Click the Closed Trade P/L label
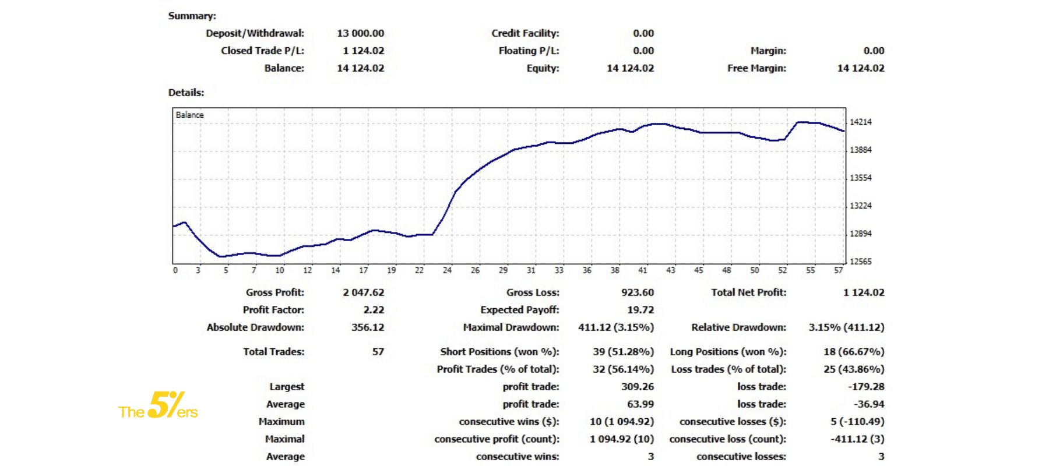Viewport: 1049px width, 466px height. click(262, 51)
